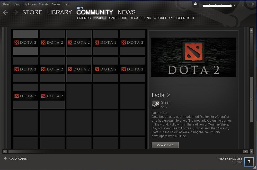Go forward with the right arrow button
Viewport: 257px width, 170px height.
tap(15, 12)
